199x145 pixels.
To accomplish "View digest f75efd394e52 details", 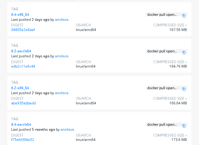I will click(x=23, y=140).
